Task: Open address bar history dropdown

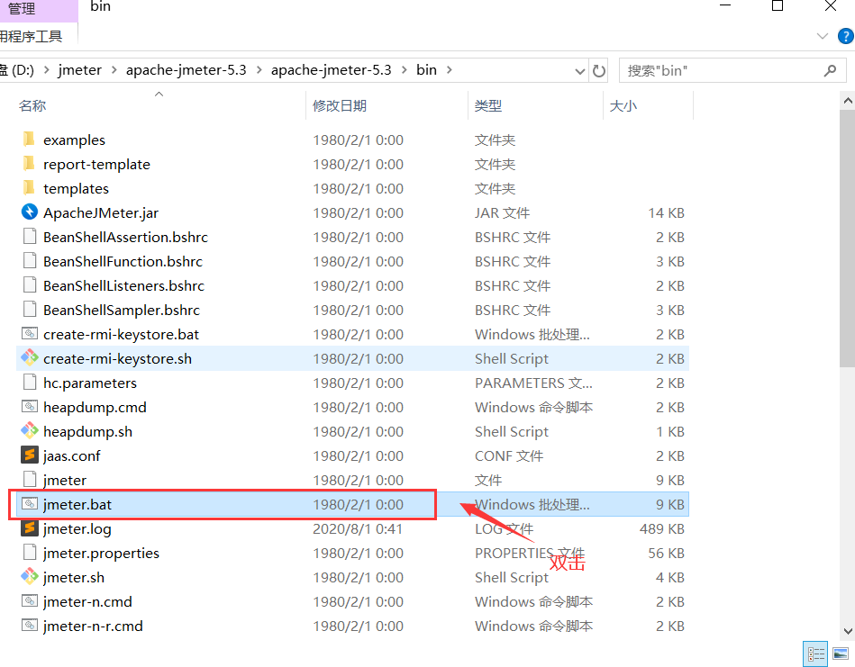Action: tap(580, 71)
